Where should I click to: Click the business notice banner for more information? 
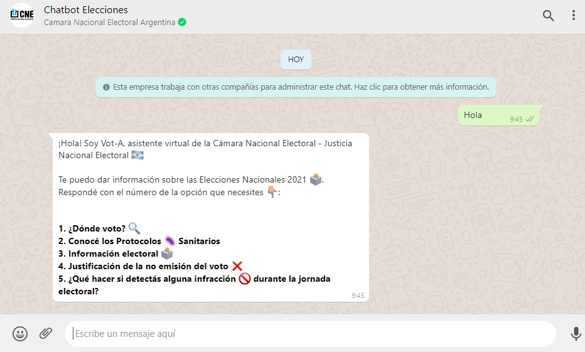pyautogui.click(x=296, y=87)
